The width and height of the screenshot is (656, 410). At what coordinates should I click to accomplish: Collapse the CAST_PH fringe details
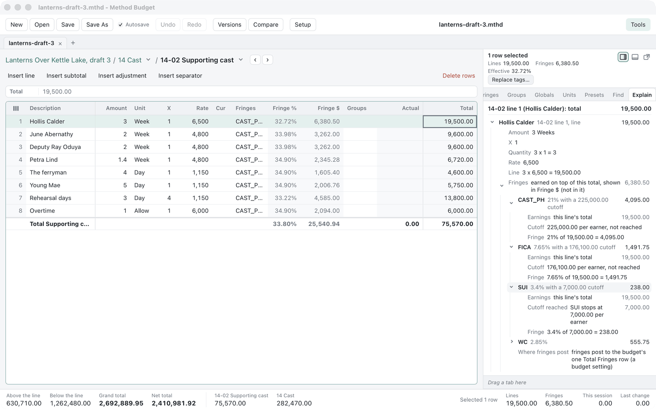512,203
